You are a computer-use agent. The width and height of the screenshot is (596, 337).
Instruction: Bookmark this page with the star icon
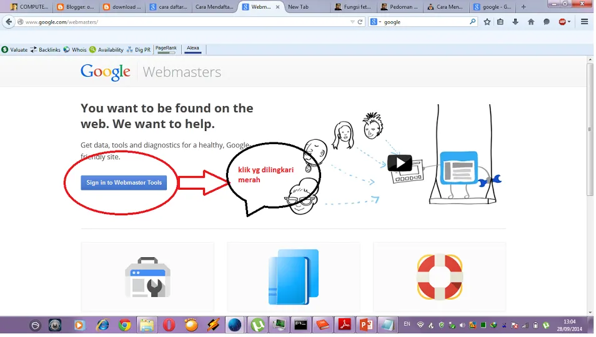(x=487, y=22)
